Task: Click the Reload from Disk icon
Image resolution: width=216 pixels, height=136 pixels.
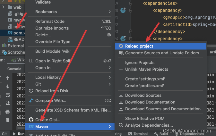Action: click(x=31, y=91)
